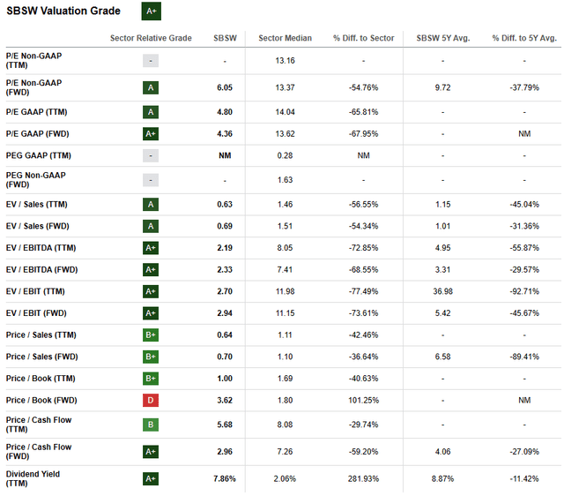Viewport: 564px width, 496px height.
Task: Select the EV / Sales (FWD) row label
Action: point(37,226)
